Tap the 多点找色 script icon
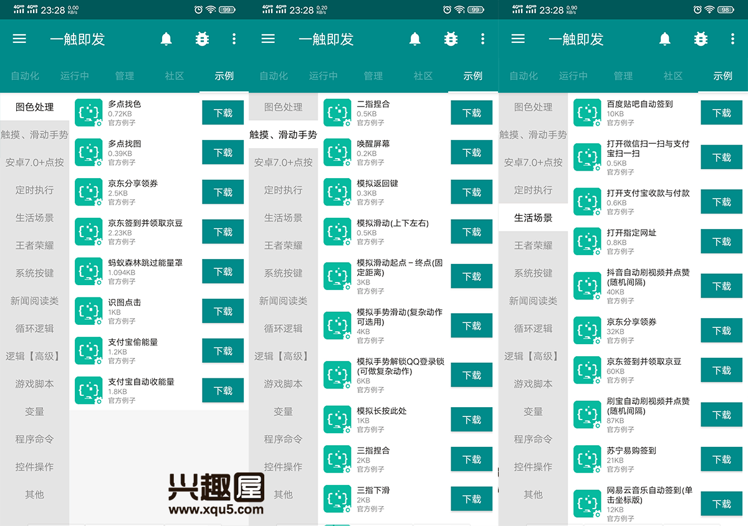 pos(89,113)
